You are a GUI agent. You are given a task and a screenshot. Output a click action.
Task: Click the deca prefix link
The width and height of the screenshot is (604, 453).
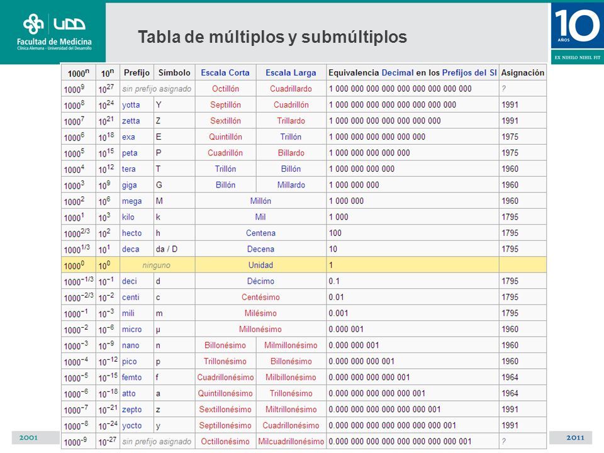pyautogui.click(x=131, y=249)
